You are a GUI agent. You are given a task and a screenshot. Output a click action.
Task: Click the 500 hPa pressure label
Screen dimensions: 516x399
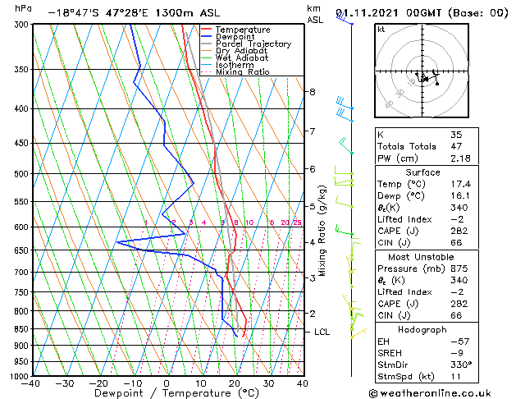coord(23,174)
